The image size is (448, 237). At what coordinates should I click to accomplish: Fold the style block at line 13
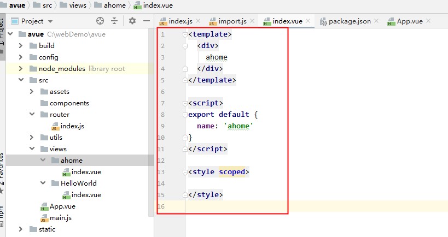tap(185, 172)
